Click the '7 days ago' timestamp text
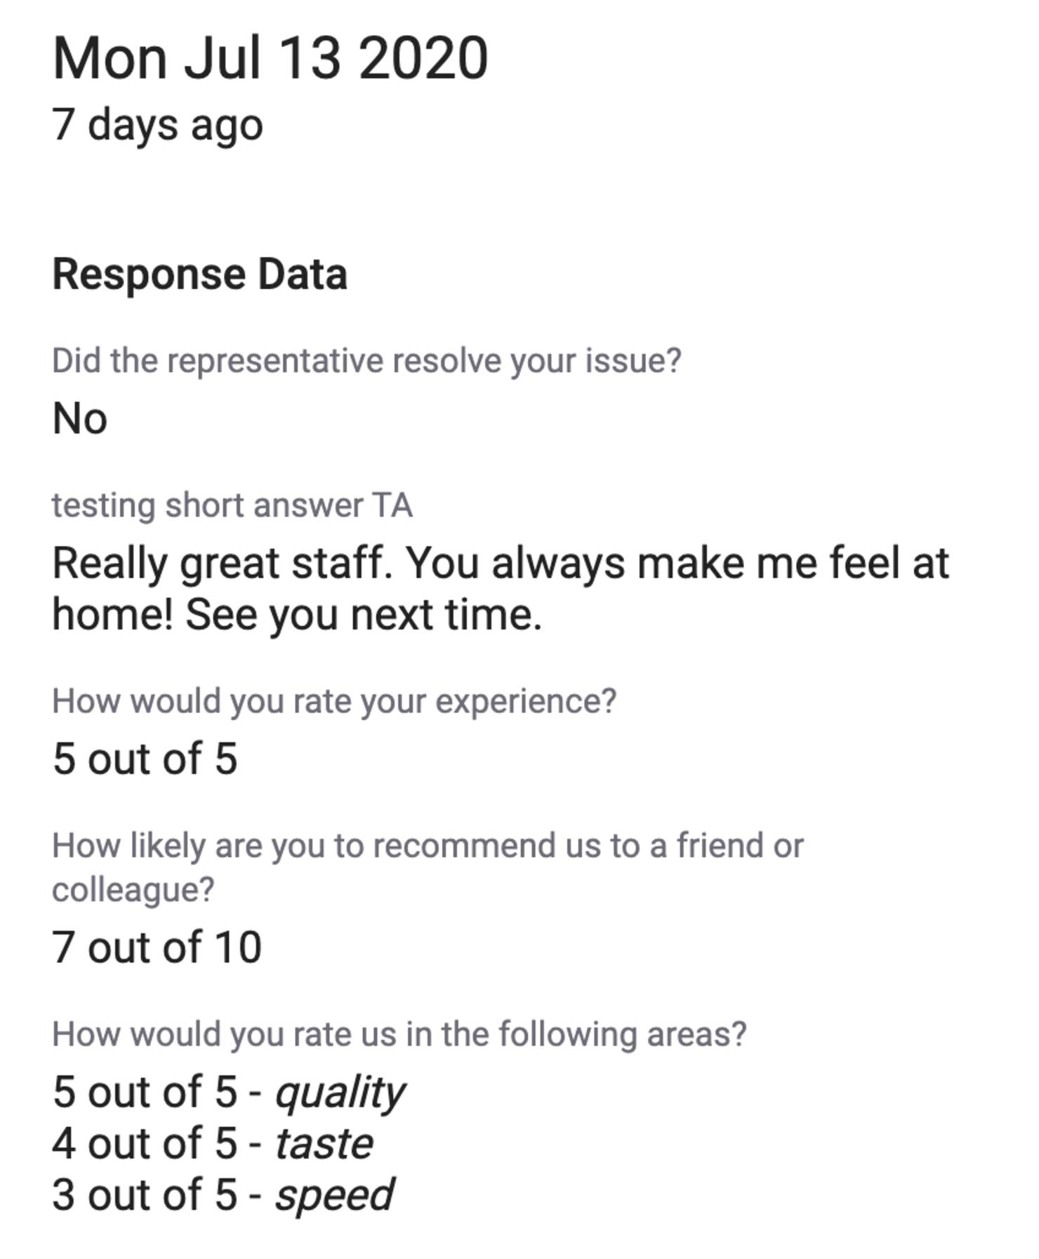The height and width of the screenshot is (1259, 1039). point(157,126)
